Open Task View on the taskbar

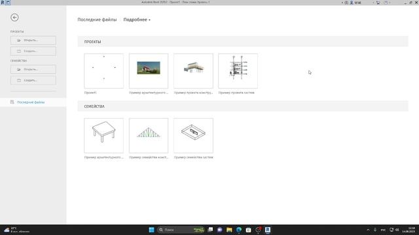210,230
